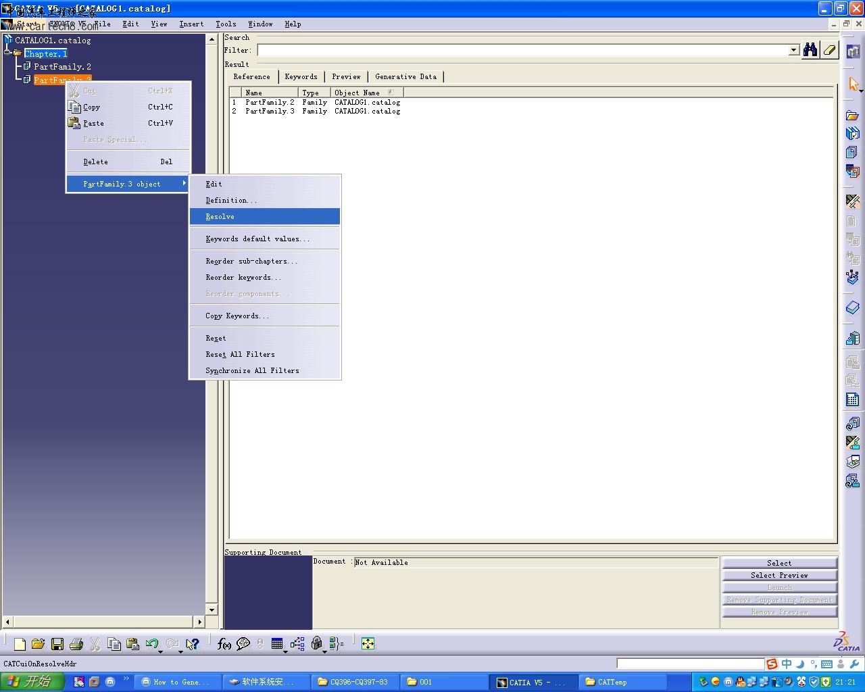Screen dimensions: 865x692
Task: Open the Undo history dropdown arrow
Action: pyautogui.click(x=160, y=651)
